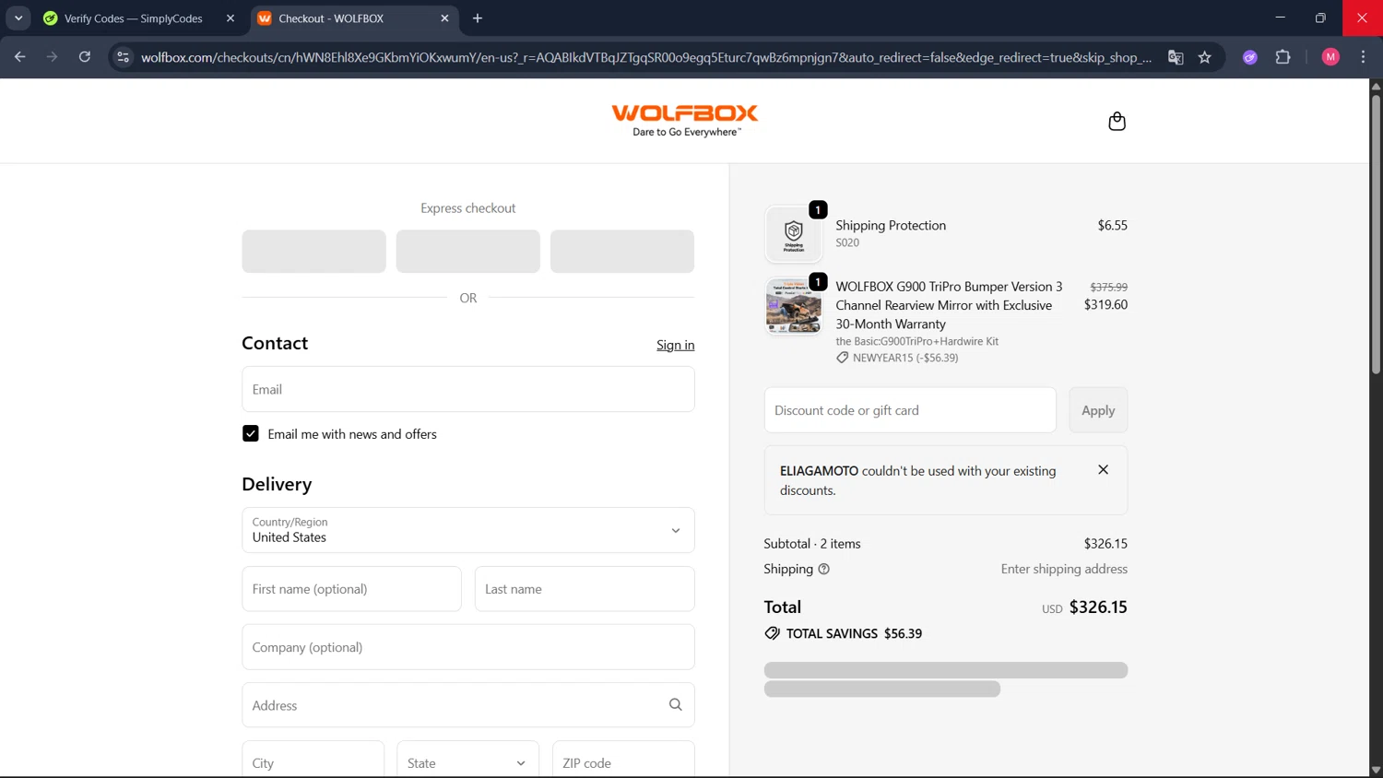1383x778 pixels.
Task: Click the Sign in link
Action: [676, 345]
